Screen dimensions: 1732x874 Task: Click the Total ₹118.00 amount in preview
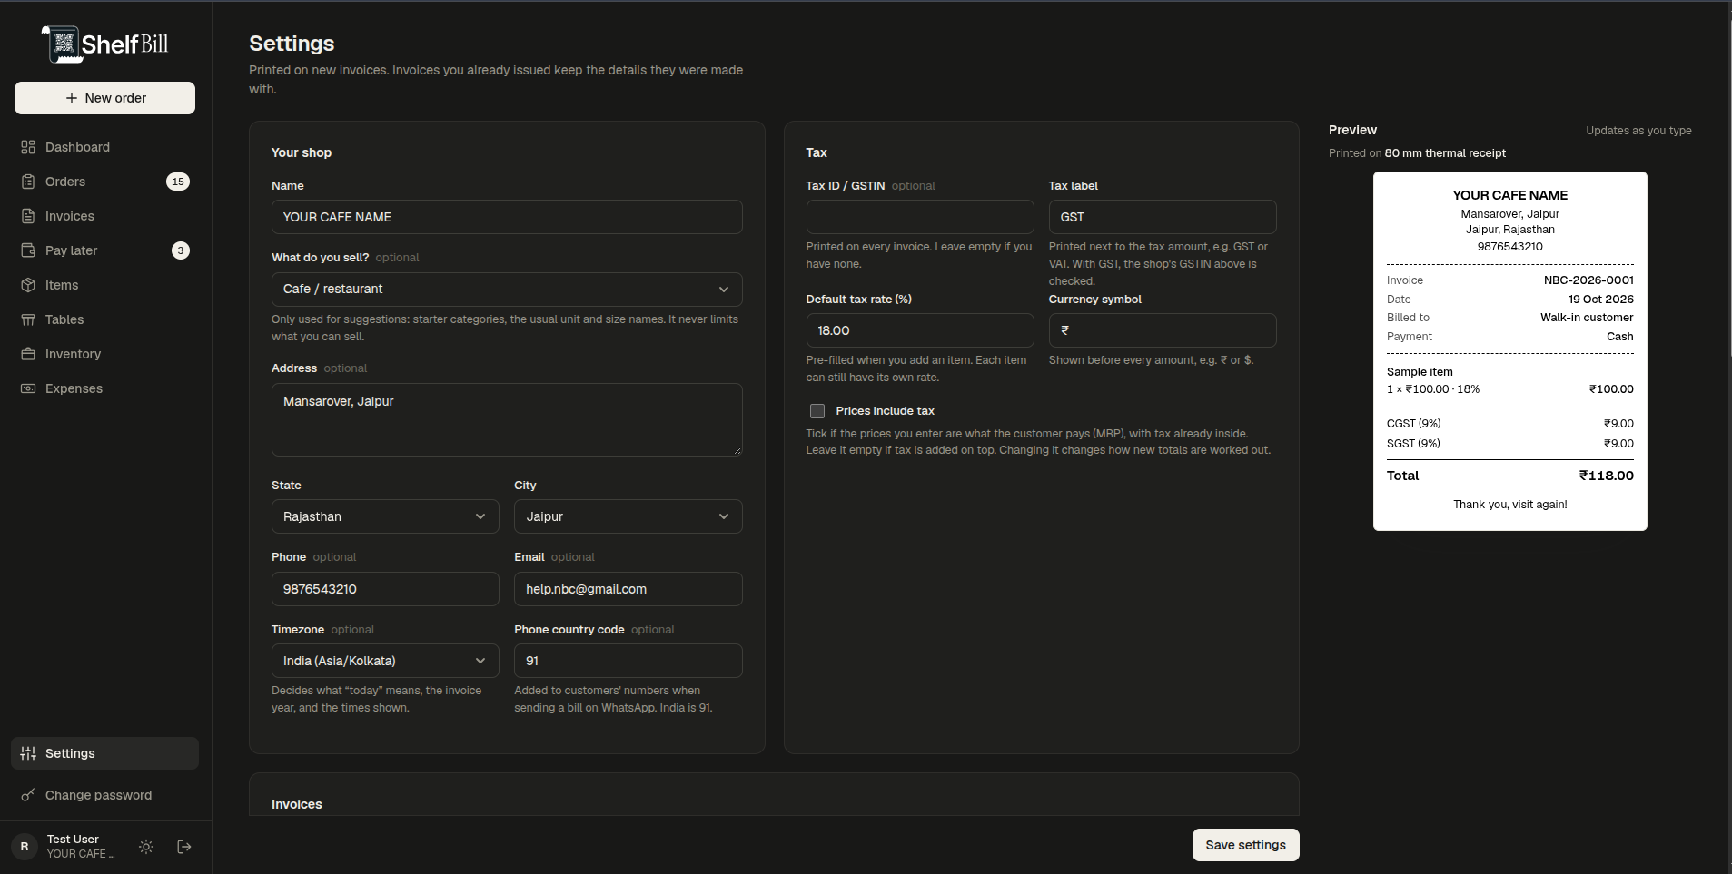click(x=1606, y=476)
